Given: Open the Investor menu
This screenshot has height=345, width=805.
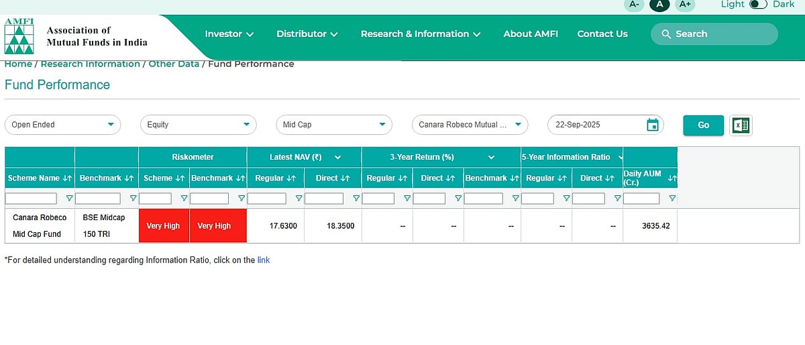Looking at the screenshot, I should click(x=229, y=34).
